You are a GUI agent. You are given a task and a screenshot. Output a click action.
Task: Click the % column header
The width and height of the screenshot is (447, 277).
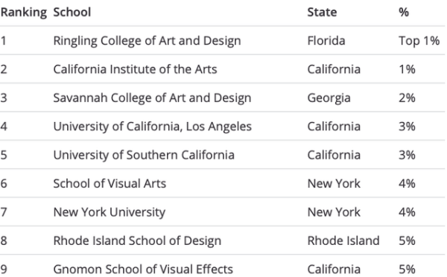pyautogui.click(x=404, y=12)
